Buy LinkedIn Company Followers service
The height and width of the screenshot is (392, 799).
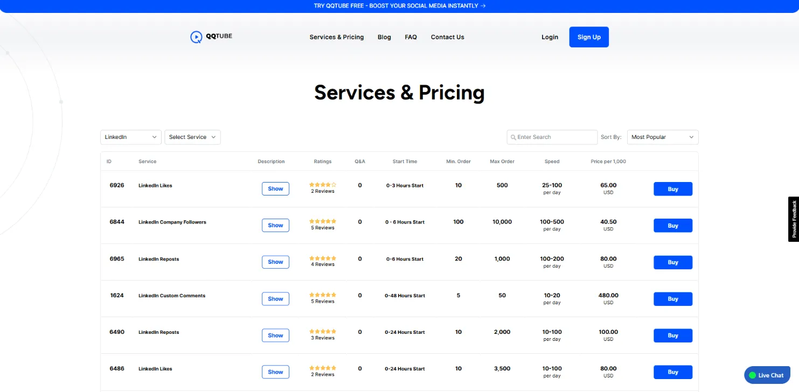point(672,226)
